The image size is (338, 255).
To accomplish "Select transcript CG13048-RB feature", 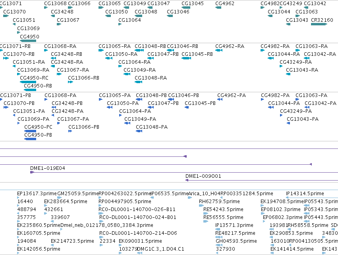I will click(x=139, y=50).
